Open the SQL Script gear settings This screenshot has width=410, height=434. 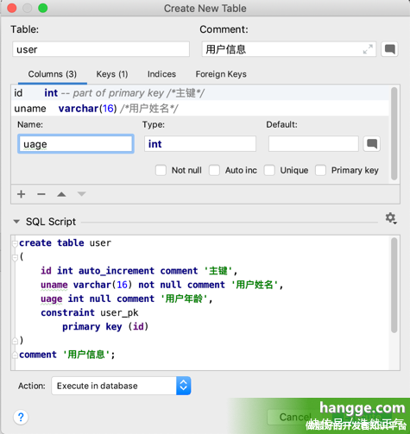tap(391, 218)
